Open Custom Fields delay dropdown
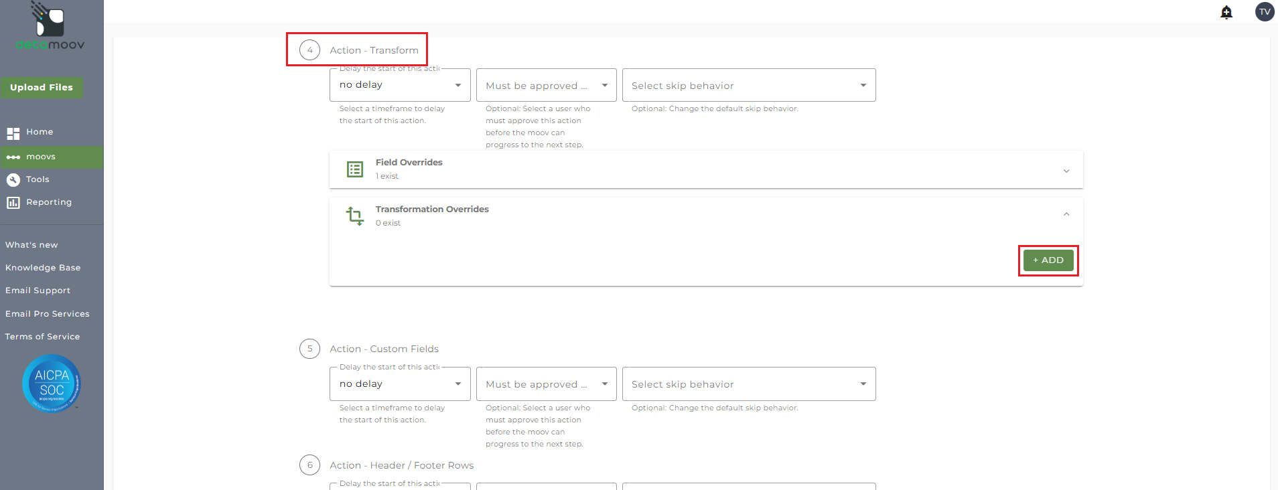Image resolution: width=1278 pixels, height=490 pixels. 400,384
